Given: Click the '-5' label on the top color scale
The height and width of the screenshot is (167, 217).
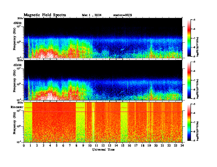Looking at the screenshot, I should pos(194,20).
